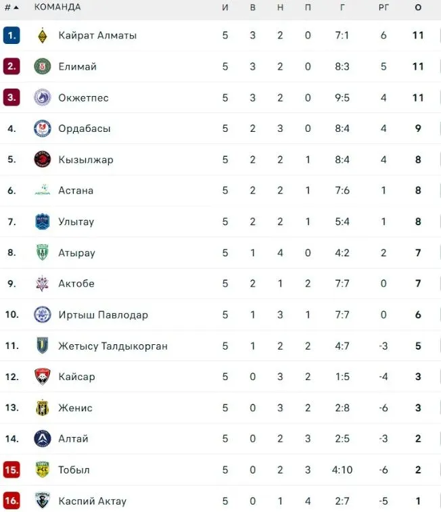The width and height of the screenshot is (441, 512).
Task: Click the red rank 16 badge
Action: (x=11, y=501)
